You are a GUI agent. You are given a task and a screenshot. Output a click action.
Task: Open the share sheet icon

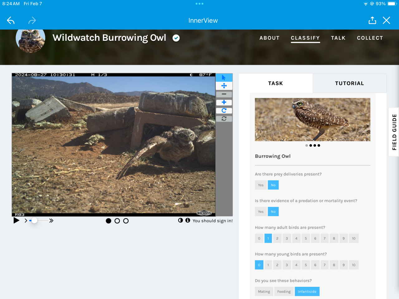click(372, 21)
